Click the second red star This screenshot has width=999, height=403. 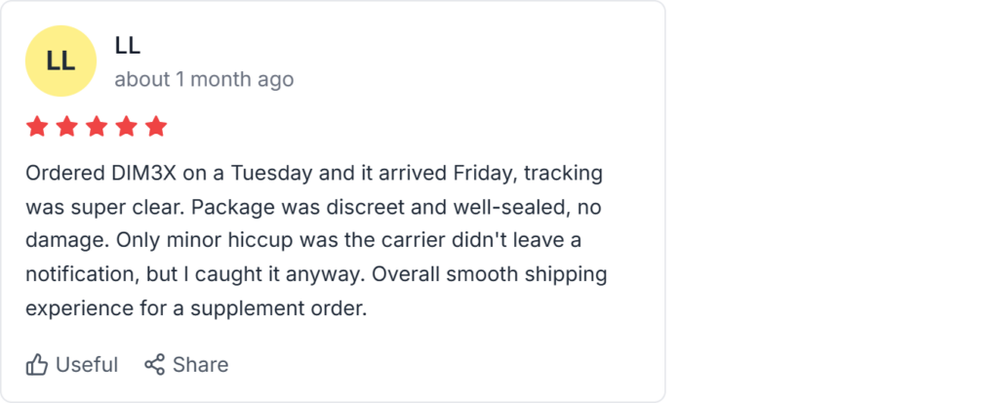pyautogui.click(x=67, y=127)
